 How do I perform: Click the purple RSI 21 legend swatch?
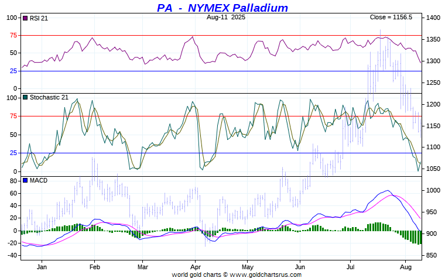[25, 18]
